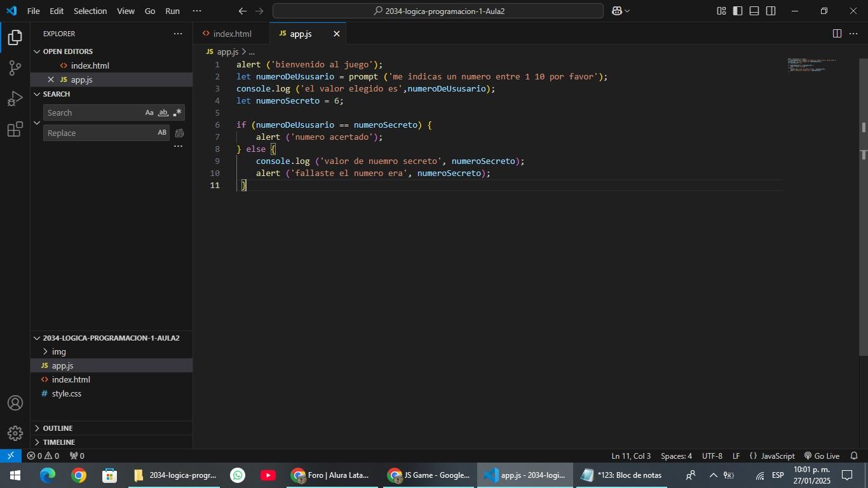Switch to the index.html editor tab
868x488 pixels.
click(x=232, y=34)
